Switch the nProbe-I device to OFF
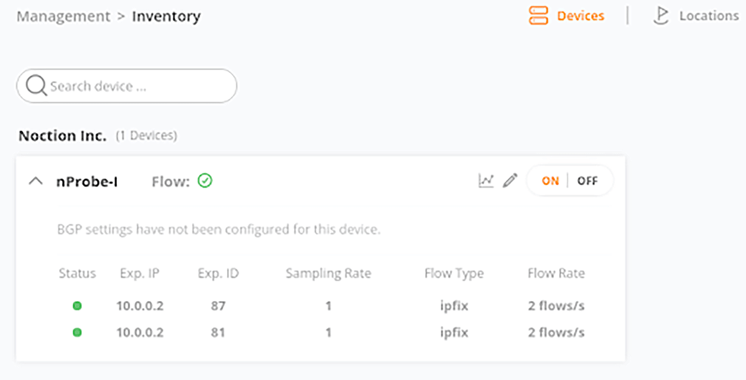The image size is (746, 380). tap(587, 181)
